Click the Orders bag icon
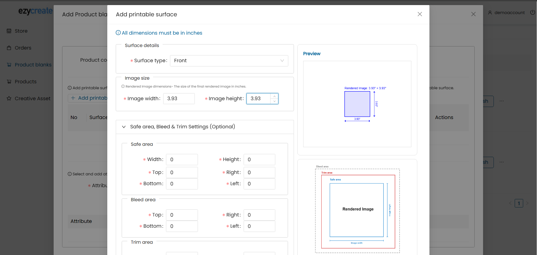 [x=9, y=48]
